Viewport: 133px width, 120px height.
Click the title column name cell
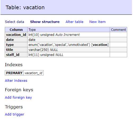[16, 50]
